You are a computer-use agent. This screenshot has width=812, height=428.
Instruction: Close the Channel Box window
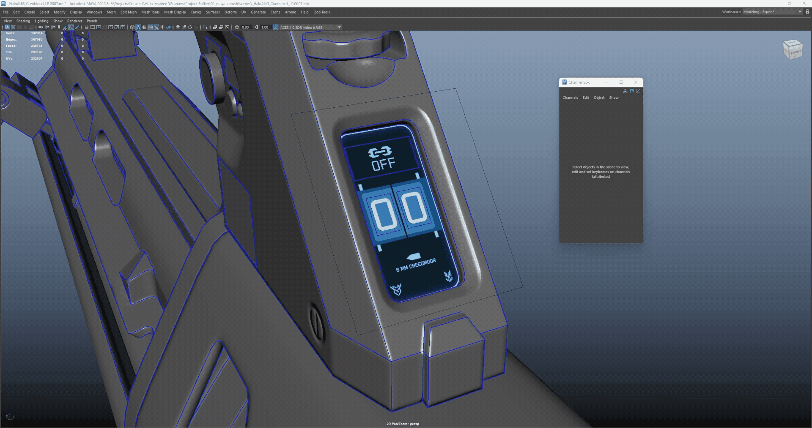[x=635, y=82]
